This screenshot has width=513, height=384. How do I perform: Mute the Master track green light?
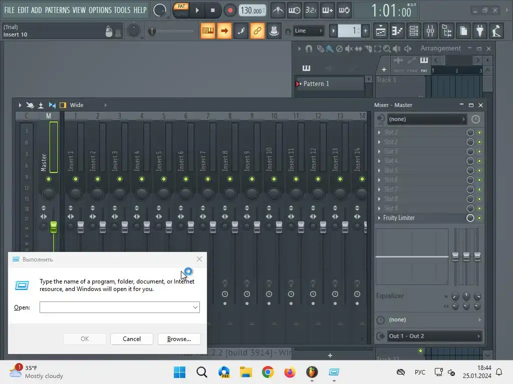pyautogui.click(x=49, y=179)
